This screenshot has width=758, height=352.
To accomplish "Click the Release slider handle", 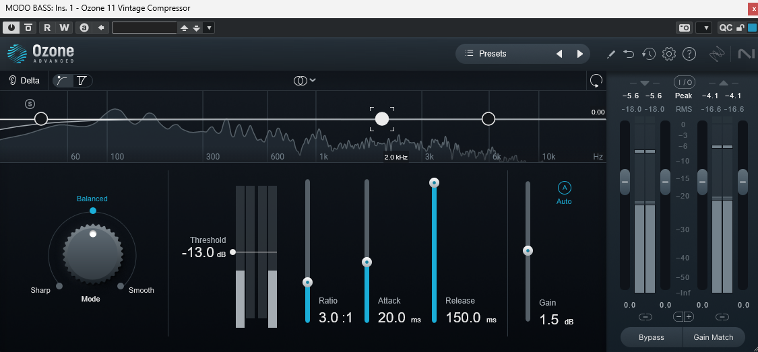I will click(434, 182).
